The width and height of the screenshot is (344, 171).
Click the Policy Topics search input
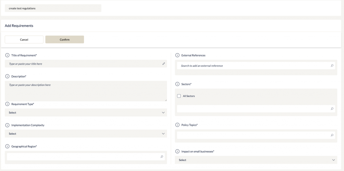coord(256,135)
